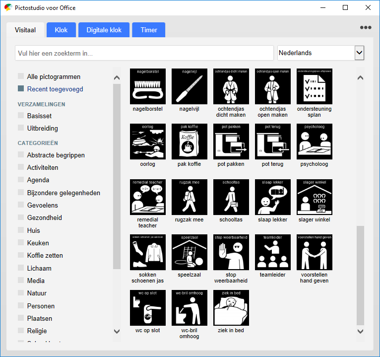Select the teamleider pictogram

pos(273,252)
